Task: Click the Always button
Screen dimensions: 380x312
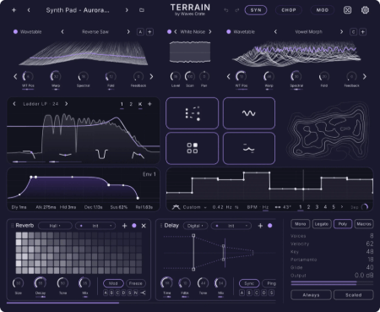Action: pyautogui.click(x=311, y=295)
